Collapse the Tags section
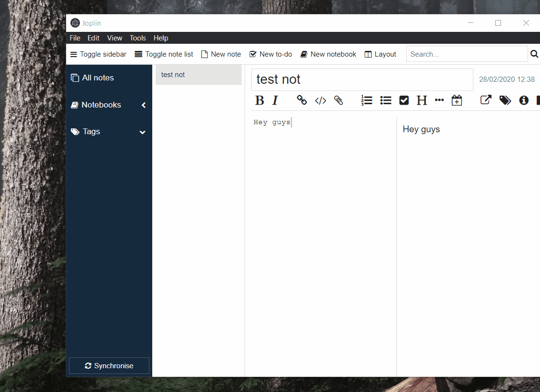Viewport: 540px width, 392px height. pos(142,132)
